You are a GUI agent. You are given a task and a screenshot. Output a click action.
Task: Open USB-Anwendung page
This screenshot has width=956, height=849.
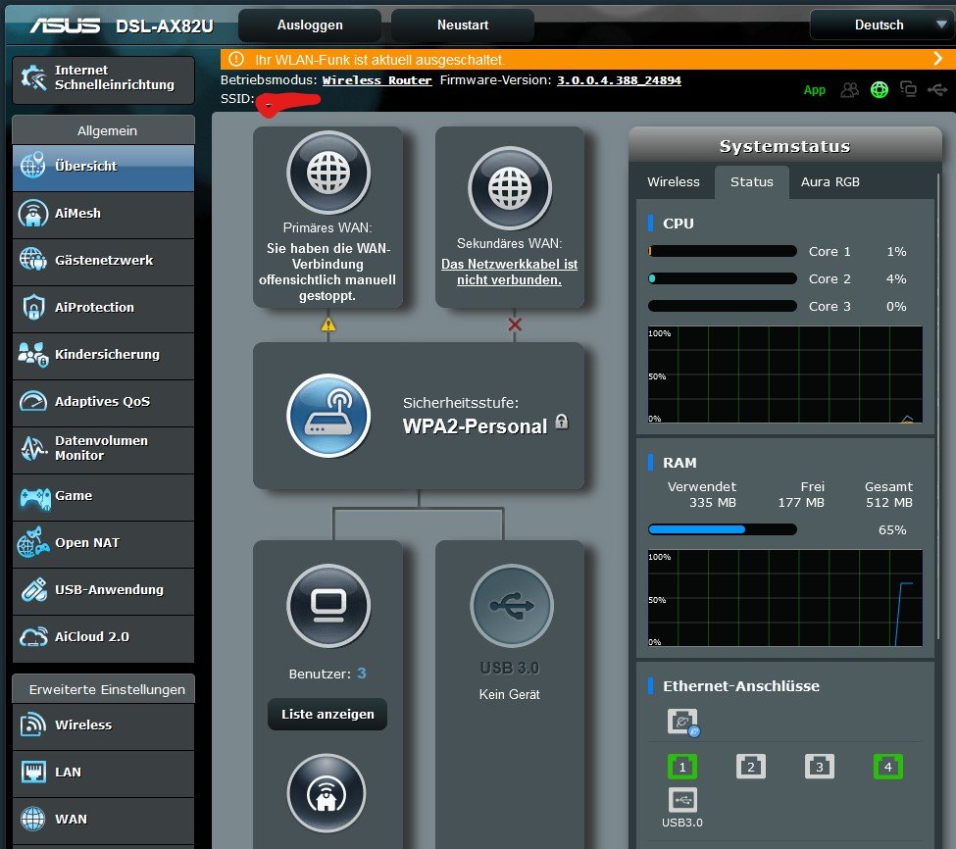[103, 590]
